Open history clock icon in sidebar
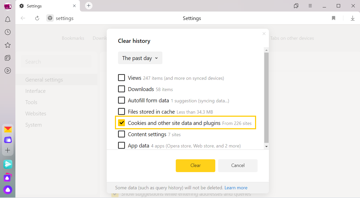The image size is (360, 198). (x=8, y=32)
